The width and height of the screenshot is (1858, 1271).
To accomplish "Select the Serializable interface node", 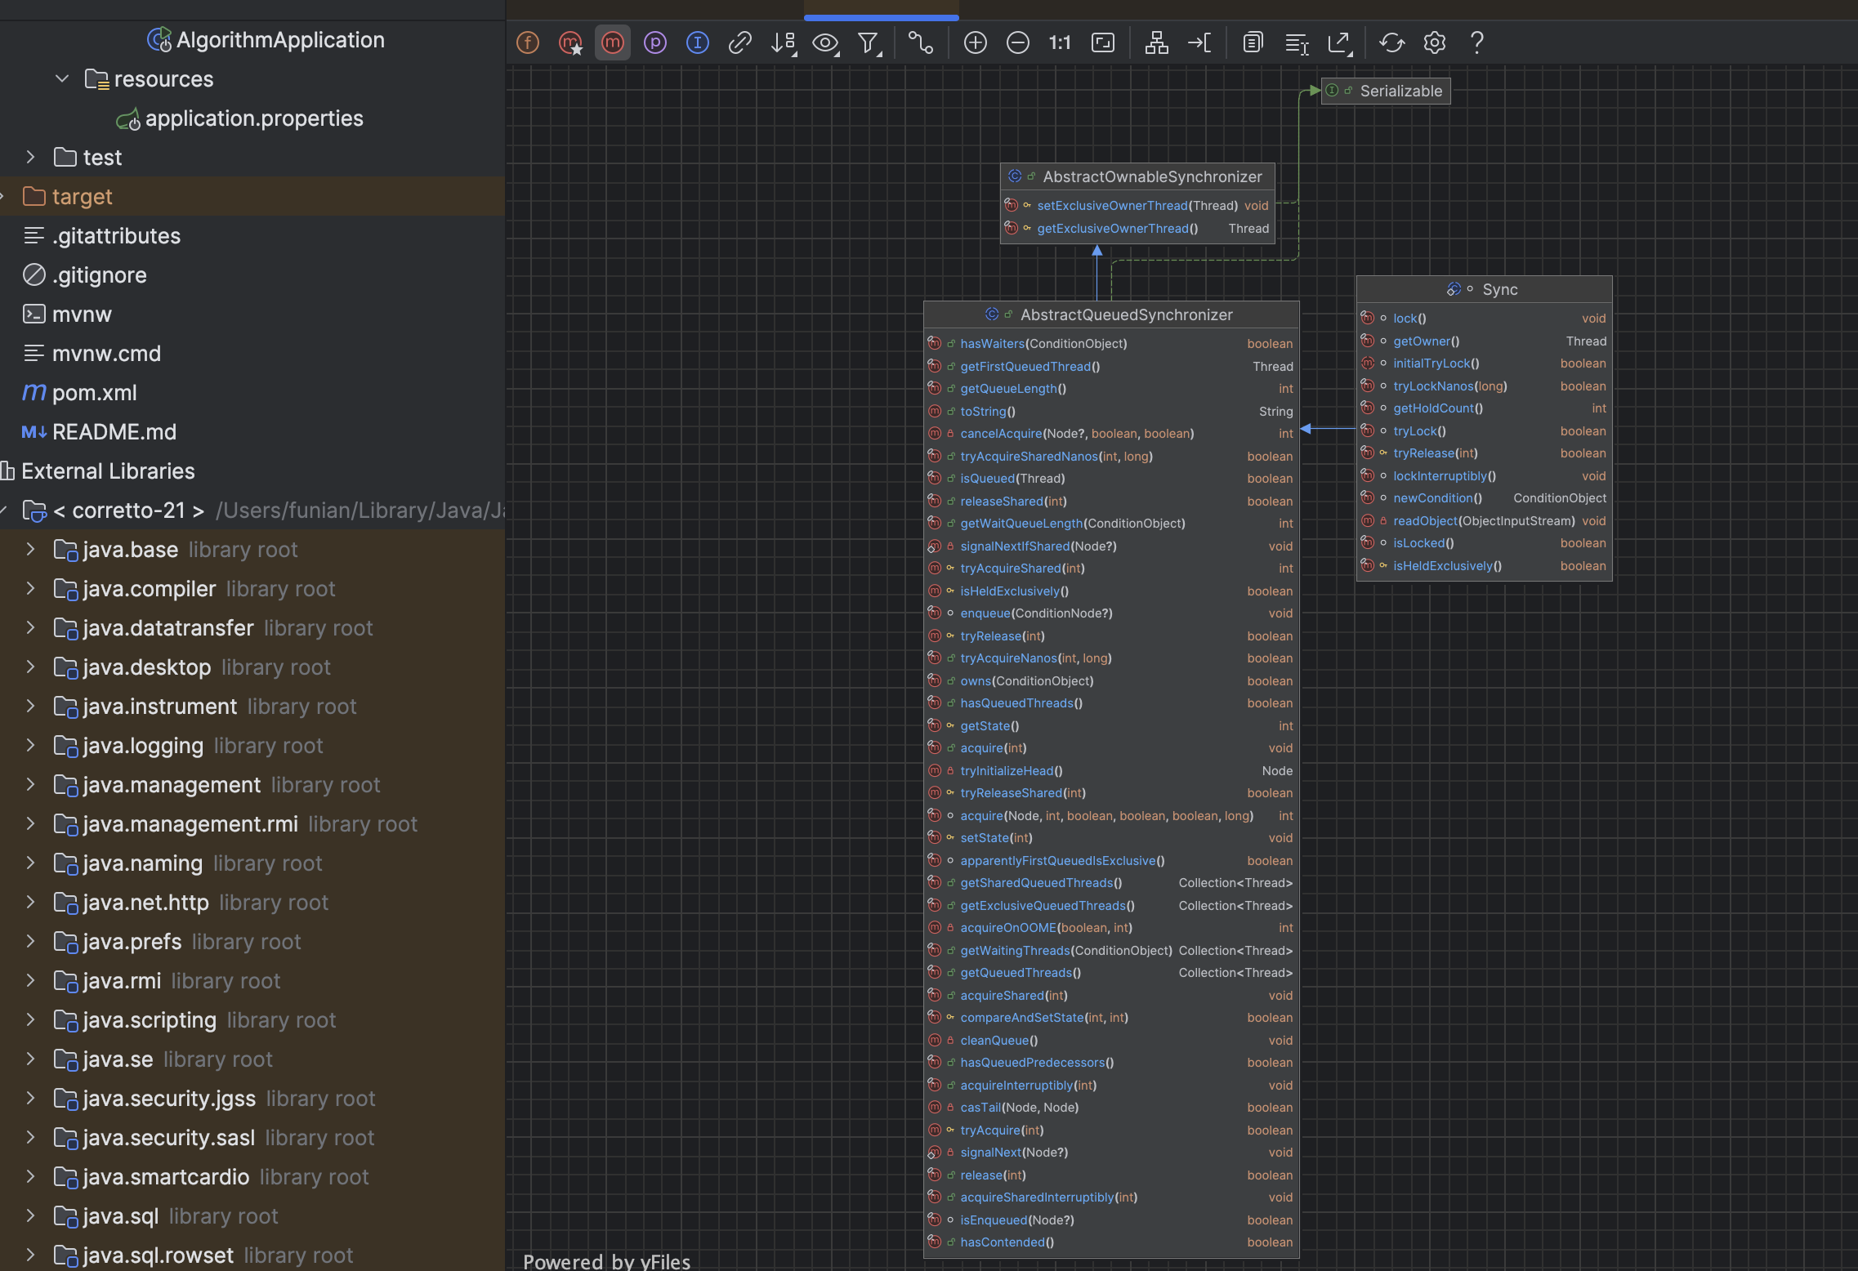I will [x=1400, y=91].
